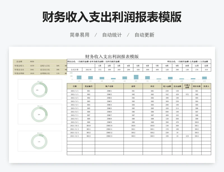Select the total amount value 8958

tap(32, 61)
